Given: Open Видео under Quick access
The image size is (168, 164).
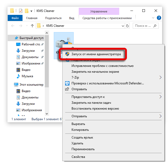Looking at the screenshot, I should [x=26, y=70].
